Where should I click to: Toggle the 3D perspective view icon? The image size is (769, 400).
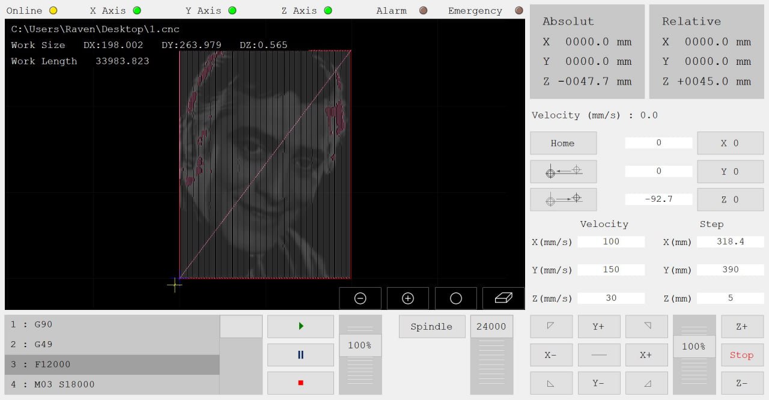503,298
